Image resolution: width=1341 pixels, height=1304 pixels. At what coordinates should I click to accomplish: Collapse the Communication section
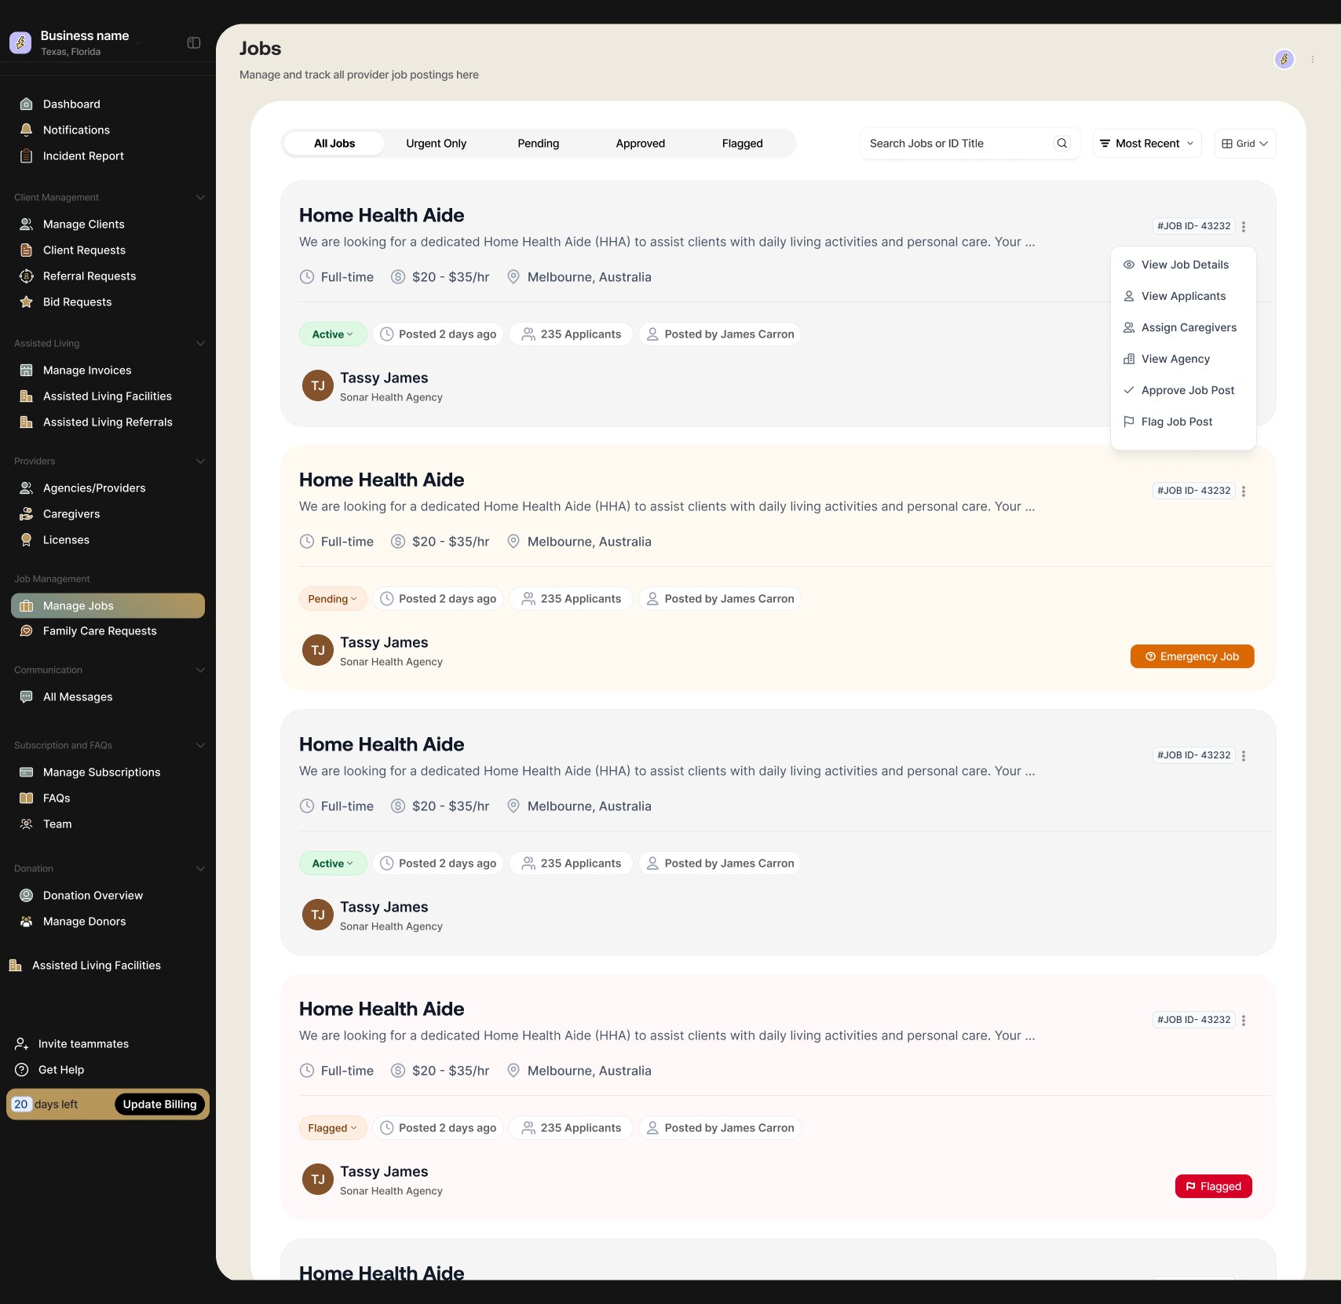pos(200,670)
